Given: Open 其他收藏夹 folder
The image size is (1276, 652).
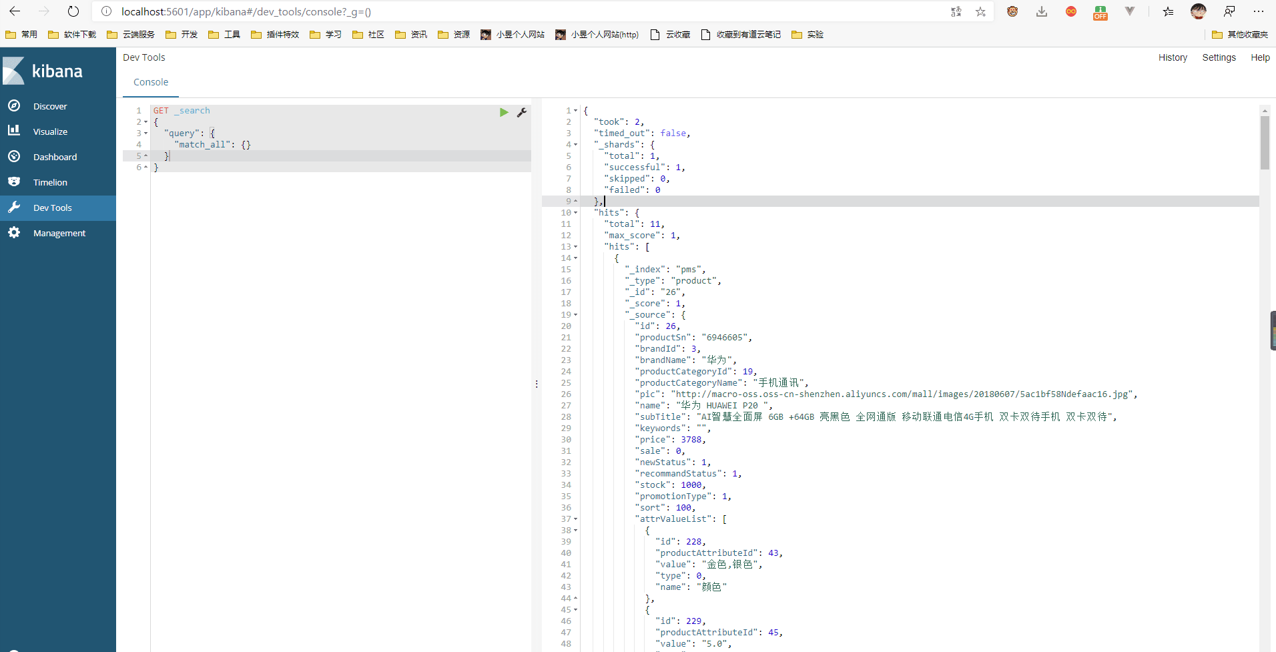Looking at the screenshot, I should pyautogui.click(x=1240, y=35).
